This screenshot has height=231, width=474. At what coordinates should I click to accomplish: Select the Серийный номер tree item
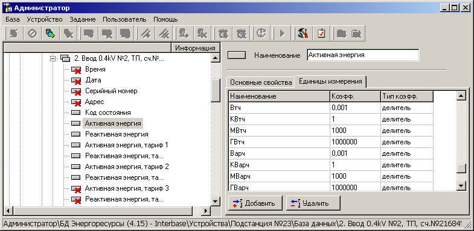coord(111,91)
